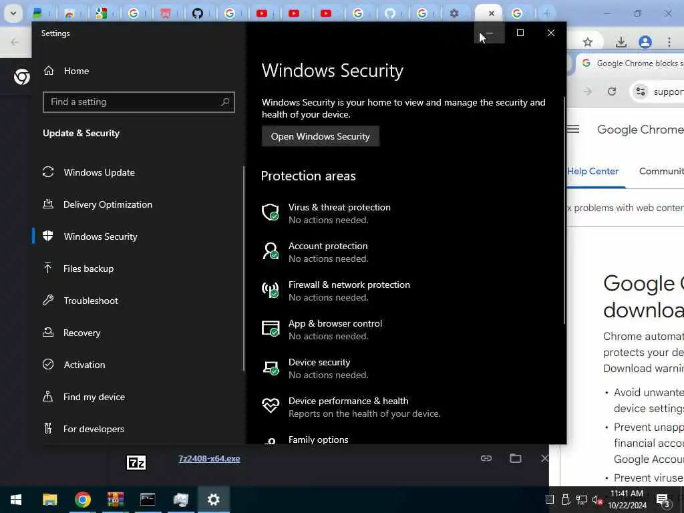
Task: Click the Device security laptop icon
Action: [271, 368]
